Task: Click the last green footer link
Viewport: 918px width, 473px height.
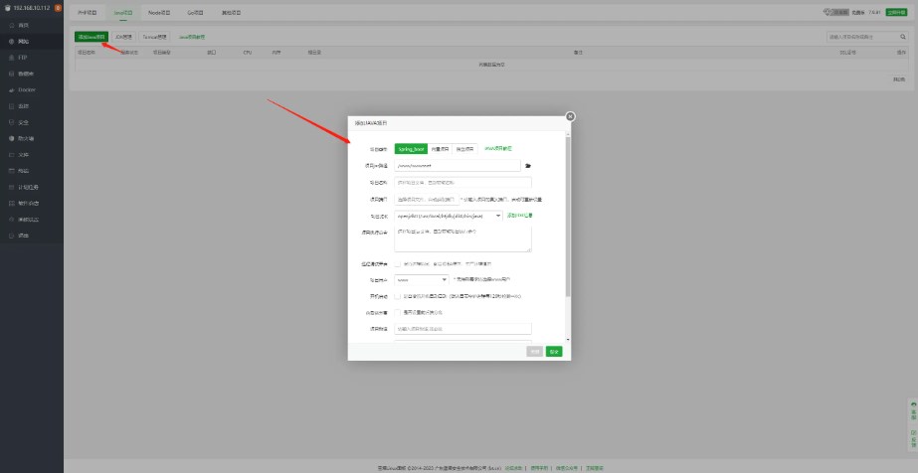Action: (x=594, y=468)
